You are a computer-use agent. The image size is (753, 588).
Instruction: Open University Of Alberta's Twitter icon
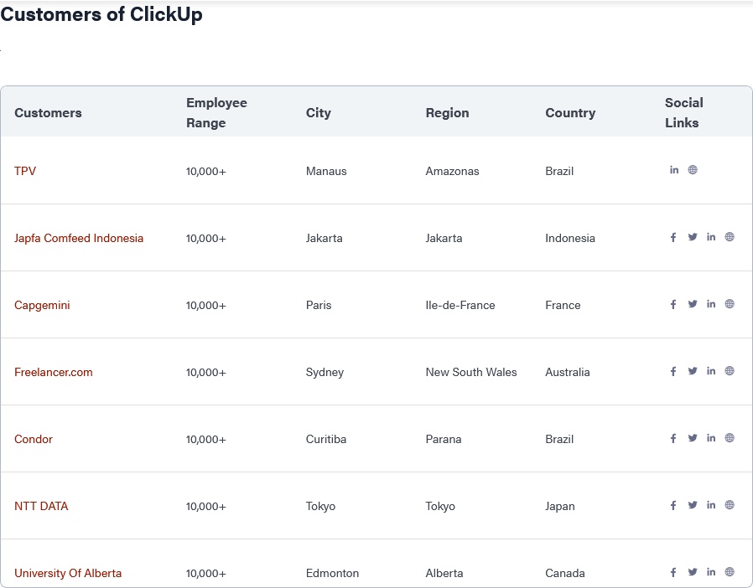point(693,572)
